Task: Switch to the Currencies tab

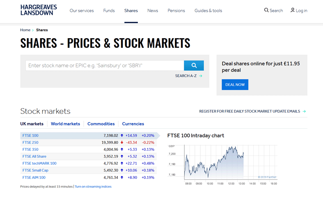Action: click(x=133, y=124)
